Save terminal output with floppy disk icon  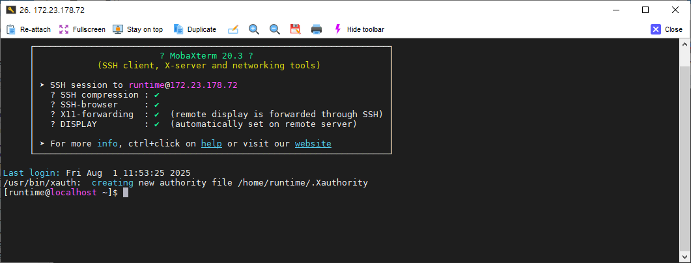pyautogui.click(x=295, y=29)
